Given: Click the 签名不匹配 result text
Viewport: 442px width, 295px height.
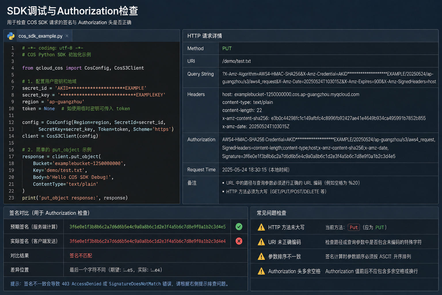Looking at the screenshot, I should click(x=81, y=256).
